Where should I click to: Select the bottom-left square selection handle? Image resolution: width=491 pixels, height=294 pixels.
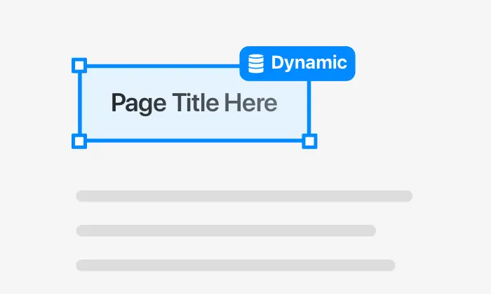tap(79, 141)
